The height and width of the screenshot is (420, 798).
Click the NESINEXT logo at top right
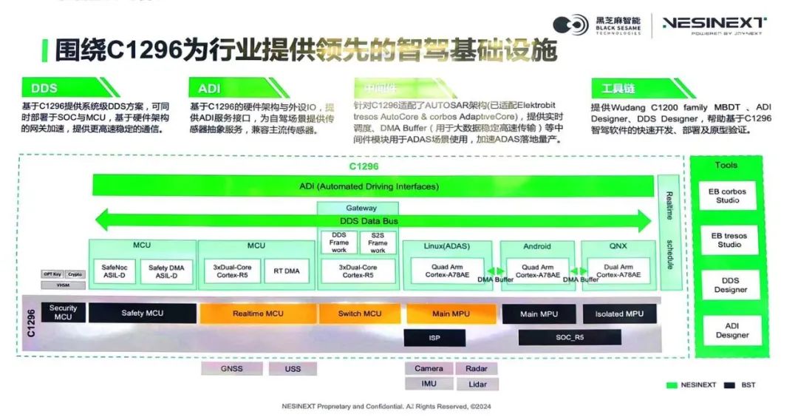(x=714, y=25)
